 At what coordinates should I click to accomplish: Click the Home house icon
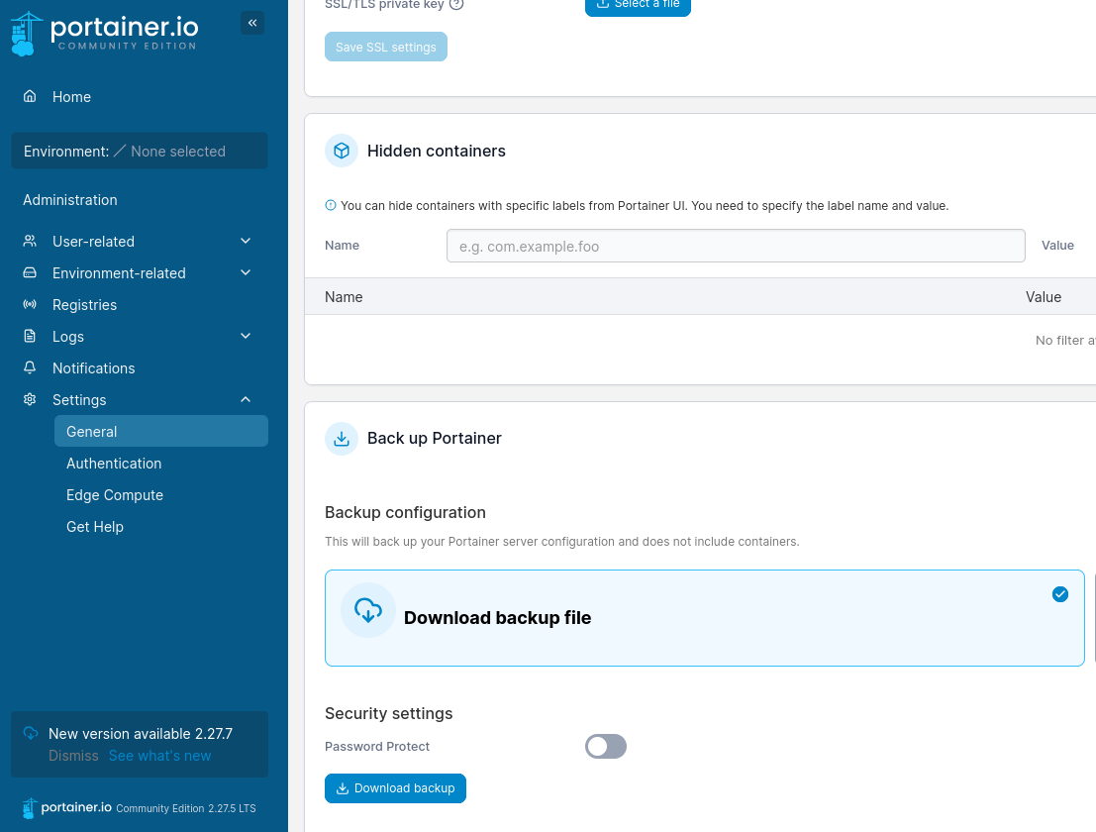tap(30, 97)
